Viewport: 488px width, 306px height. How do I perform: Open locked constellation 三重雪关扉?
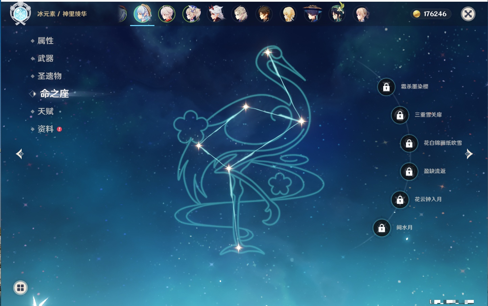[400, 115]
